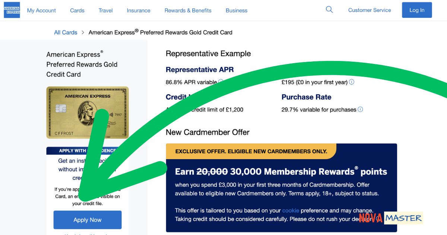This screenshot has width=447, height=235.
Task: Open the cookie preference link
Action: pos(291,210)
